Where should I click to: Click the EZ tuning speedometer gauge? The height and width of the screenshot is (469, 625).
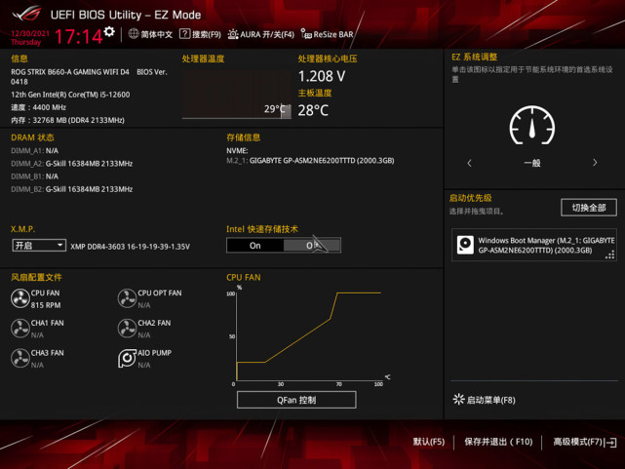click(x=532, y=125)
